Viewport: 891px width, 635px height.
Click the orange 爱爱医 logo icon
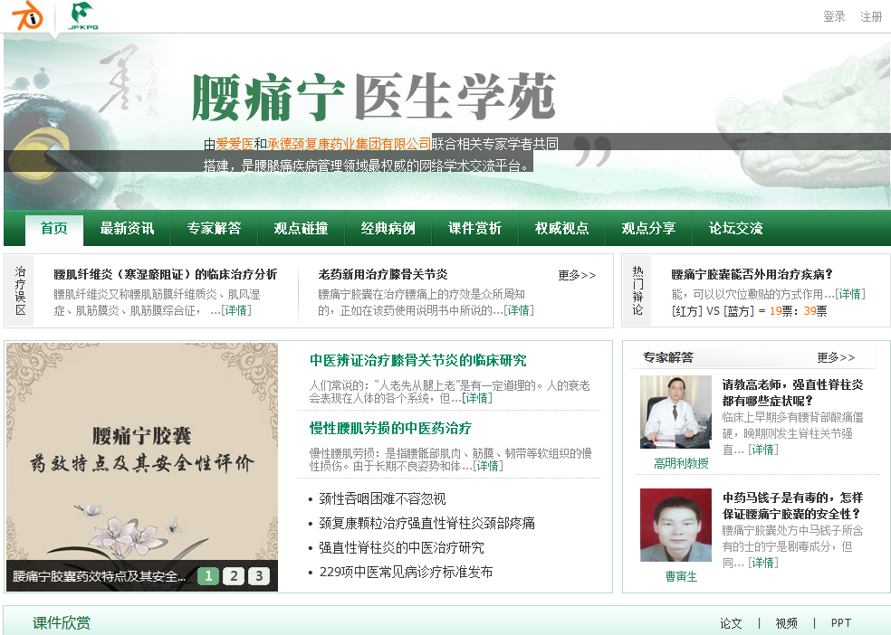pos(27,15)
